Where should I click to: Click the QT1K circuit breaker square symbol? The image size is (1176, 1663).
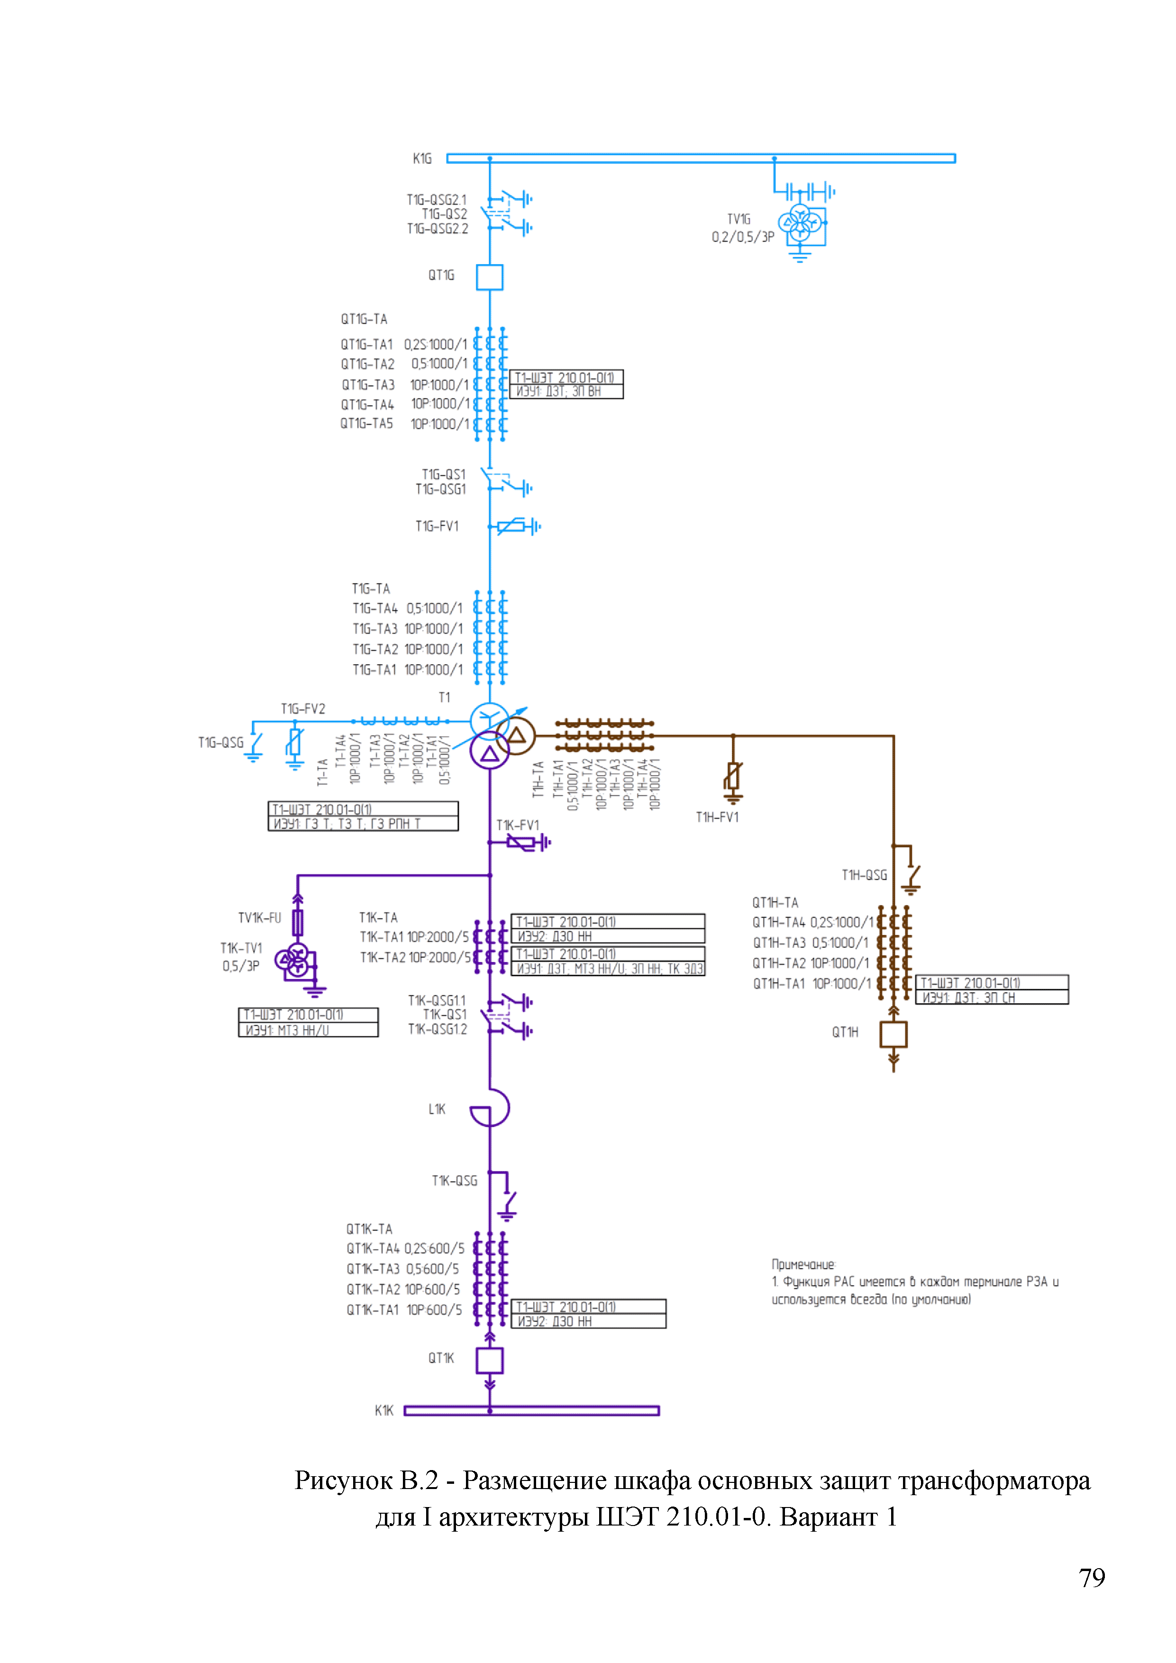pos(490,1360)
